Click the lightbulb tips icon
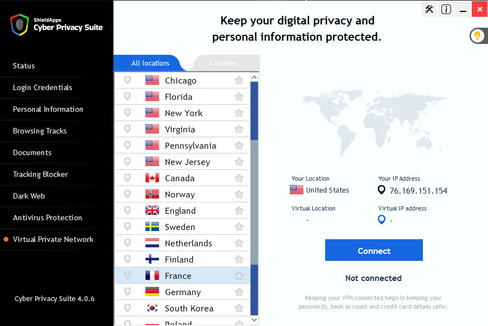Screen dimensions: 488x326 [x=477, y=36]
